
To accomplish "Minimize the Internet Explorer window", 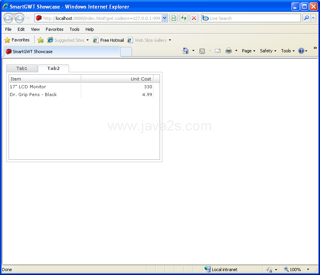I will click(295, 7).
